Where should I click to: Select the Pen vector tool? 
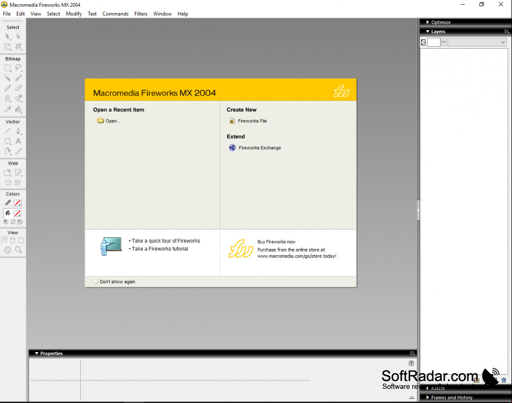tap(18, 131)
